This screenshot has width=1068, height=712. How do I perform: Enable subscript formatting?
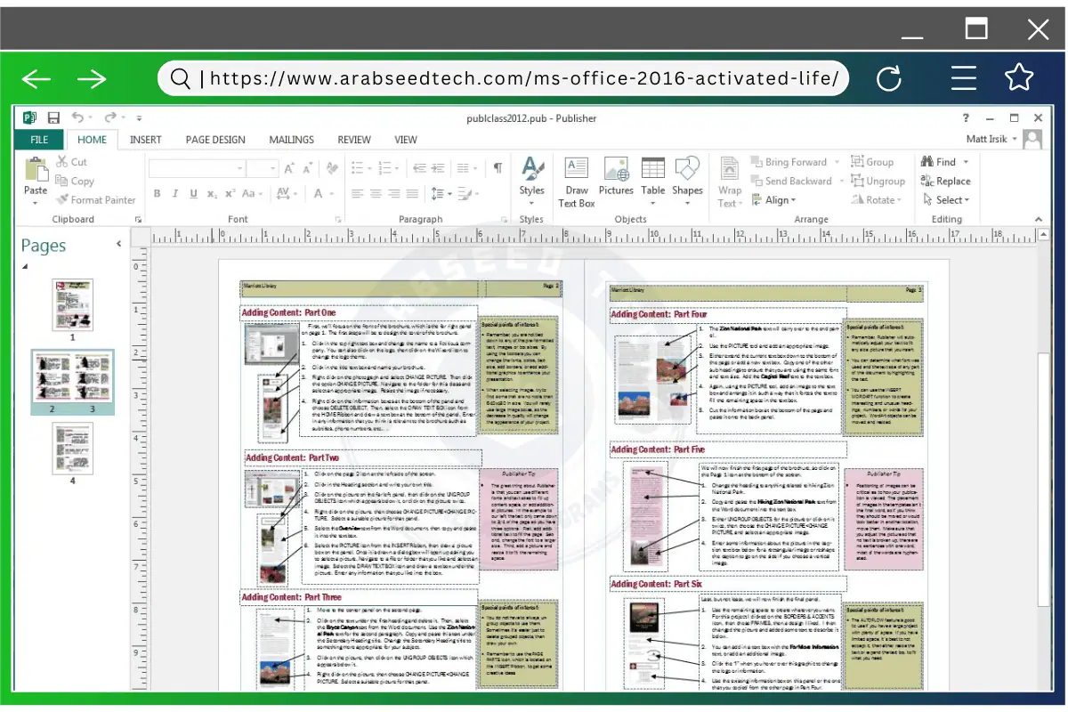point(212,193)
